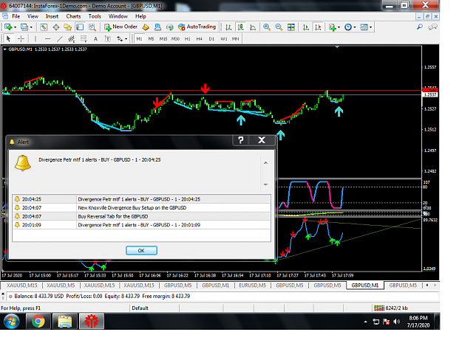Open the search magnifier in the toolbar

[x=420, y=27]
